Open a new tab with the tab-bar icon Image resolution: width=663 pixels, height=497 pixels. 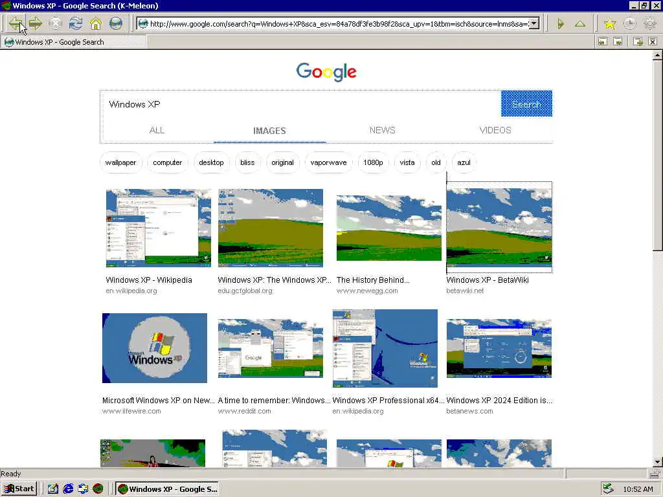click(638, 41)
